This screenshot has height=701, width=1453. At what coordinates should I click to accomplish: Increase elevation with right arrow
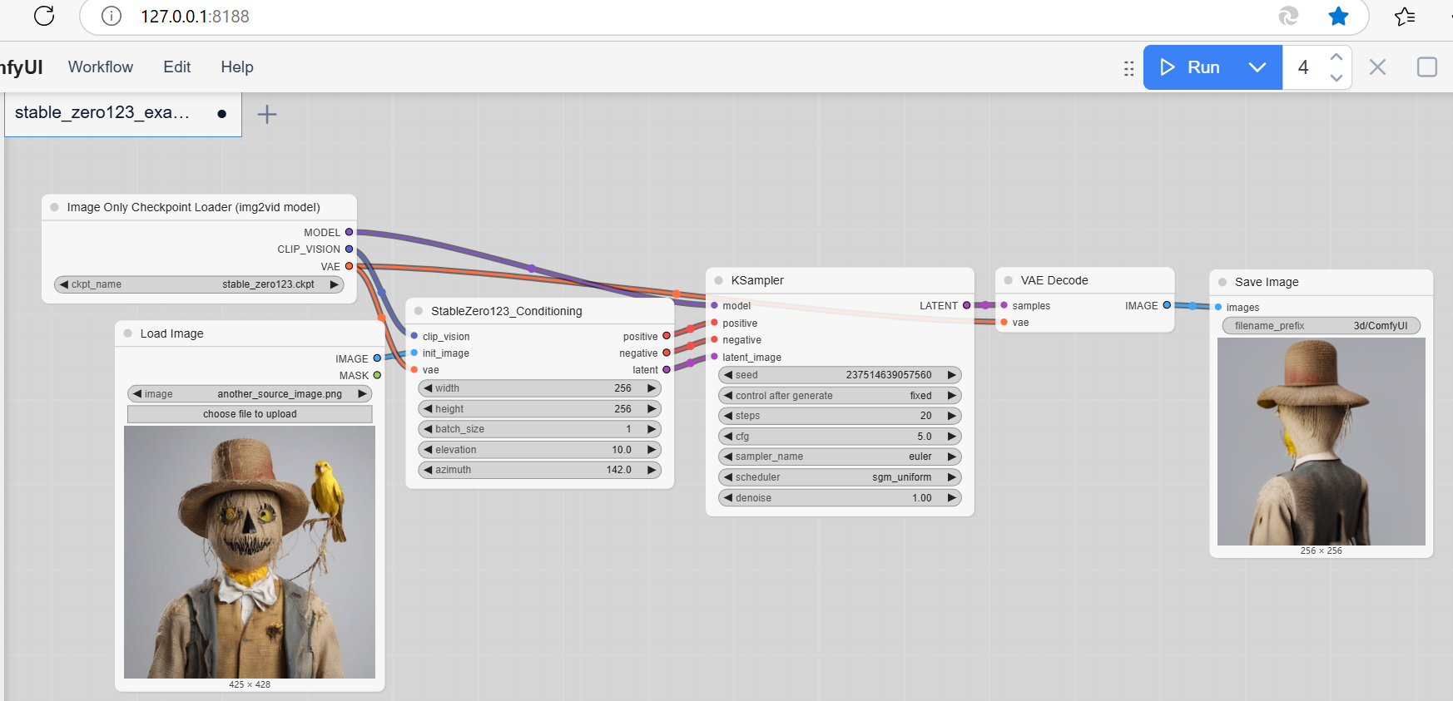click(x=652, y=450)
